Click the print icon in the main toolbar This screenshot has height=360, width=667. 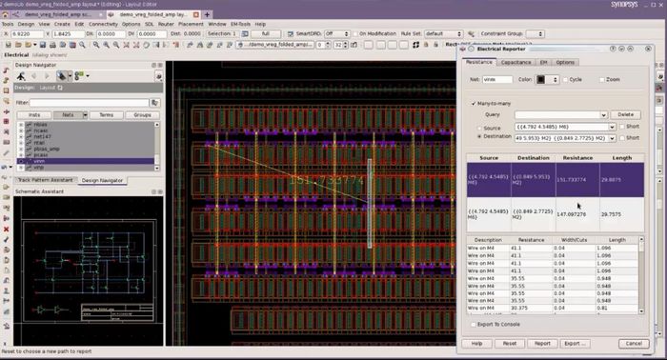click(52, 45)
